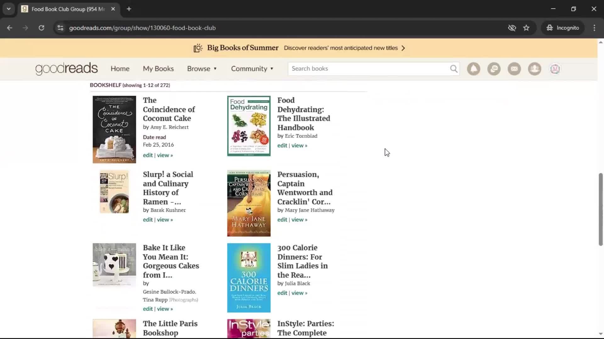Screen dimensions: 604x339
Task: Select the Food Book Club Group browser tab
Action: click(x=69, y=9)
